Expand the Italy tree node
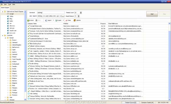The height and width of the screenshot is (104, 171). [x=8, y=85]
